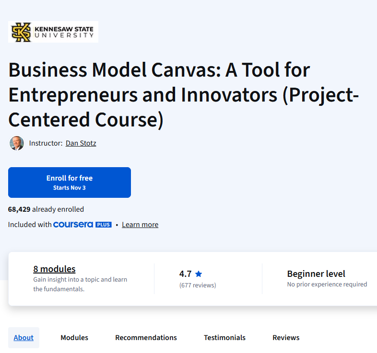Viewport: 377px width, 353px height.
Task: Jump to the Reviews tab
Action: point(286,338)
